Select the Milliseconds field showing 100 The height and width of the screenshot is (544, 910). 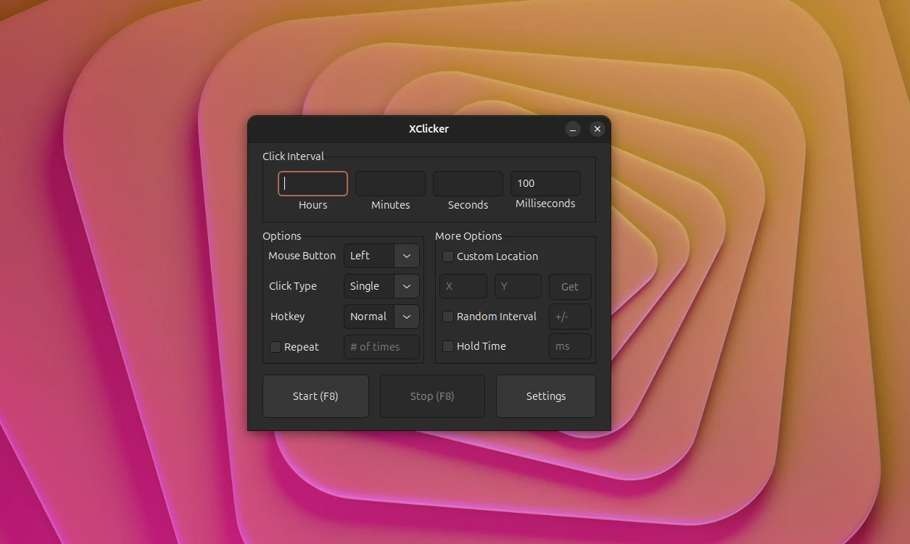(x=545, y=183)
